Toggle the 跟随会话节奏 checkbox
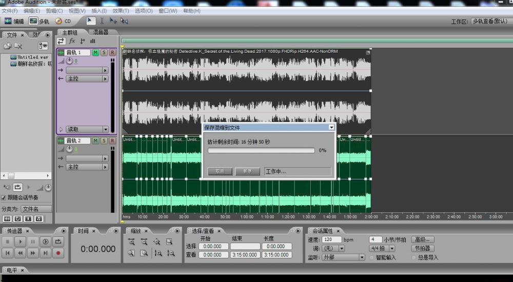513x282 pixels. (x=4, y=197)
